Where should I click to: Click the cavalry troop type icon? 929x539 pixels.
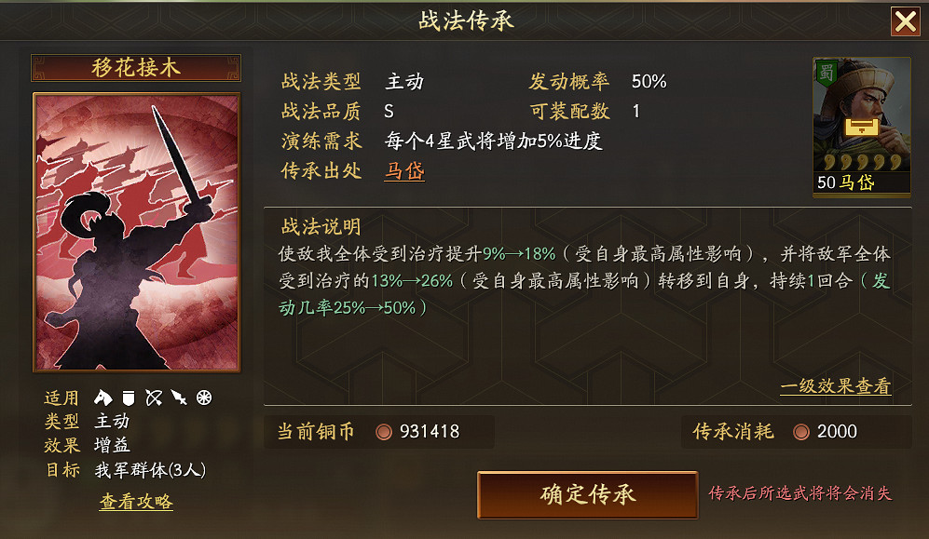(103, 398)
